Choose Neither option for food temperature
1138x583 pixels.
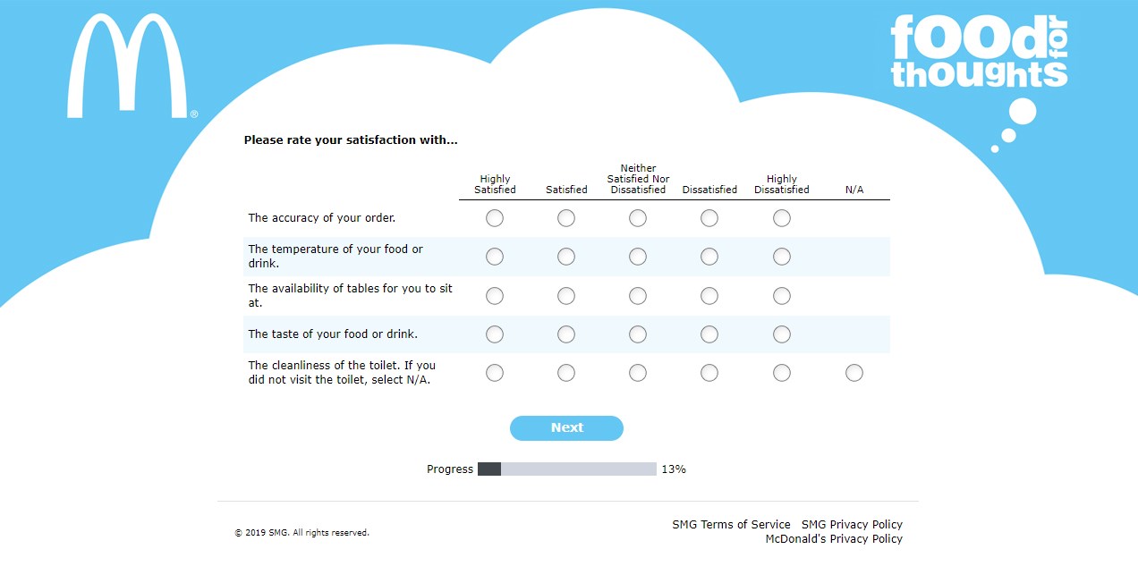coord(638,257)
